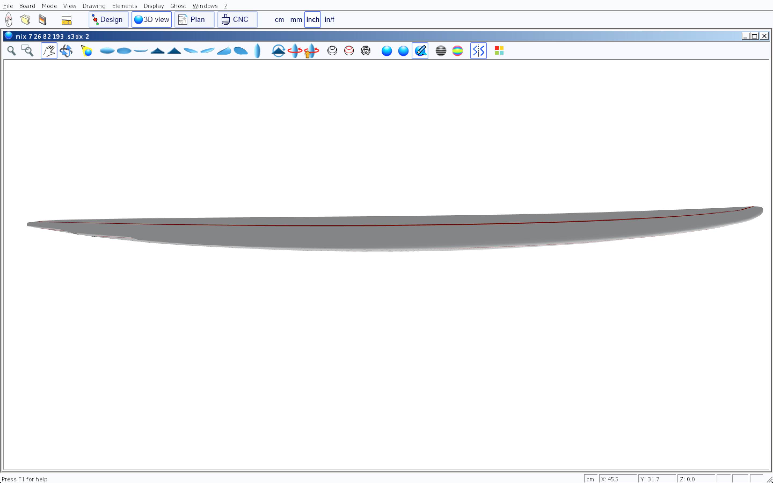Expand the Elements menu
The height and width of the screenshot is (483, 773).
pos(124,6)
